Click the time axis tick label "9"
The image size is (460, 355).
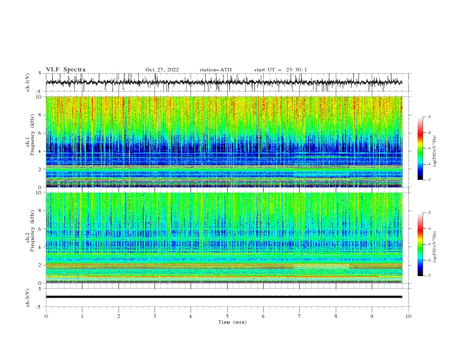[372, 316]
